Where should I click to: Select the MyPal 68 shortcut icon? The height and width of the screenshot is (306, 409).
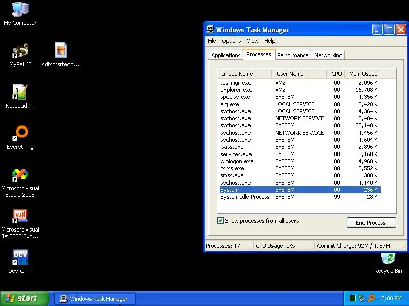coord(20,55)
